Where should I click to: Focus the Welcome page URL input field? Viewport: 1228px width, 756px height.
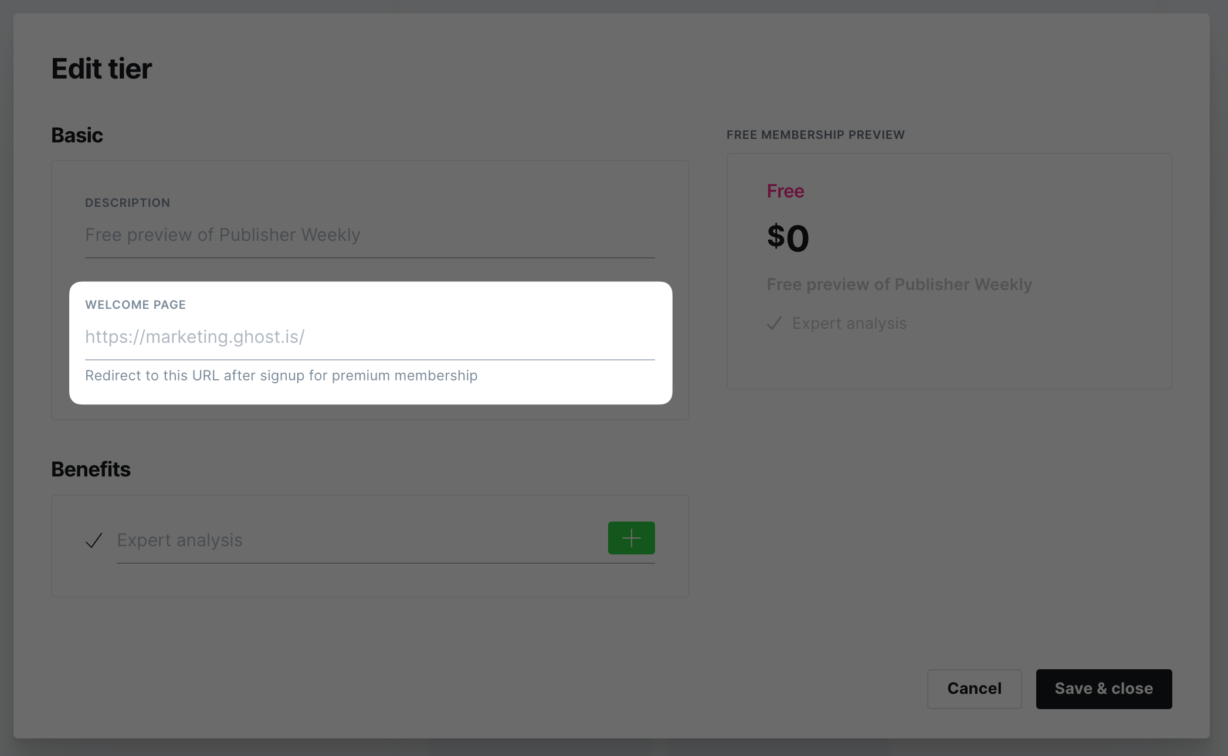370,337
